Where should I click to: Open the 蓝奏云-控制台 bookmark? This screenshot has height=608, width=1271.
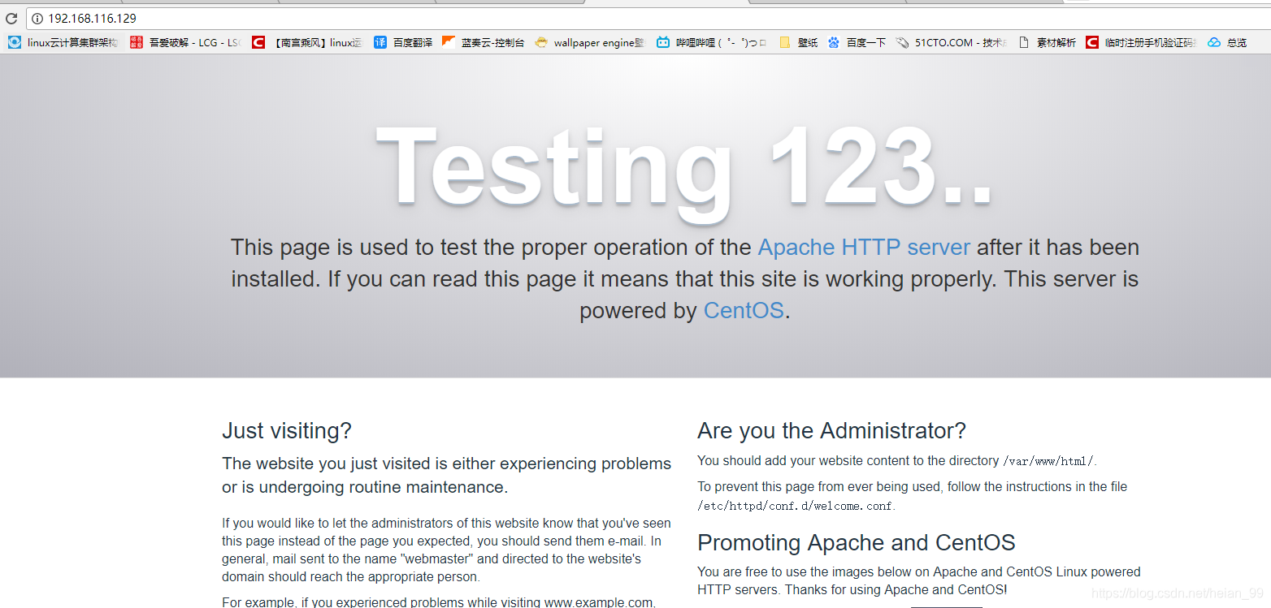[484, 42]
